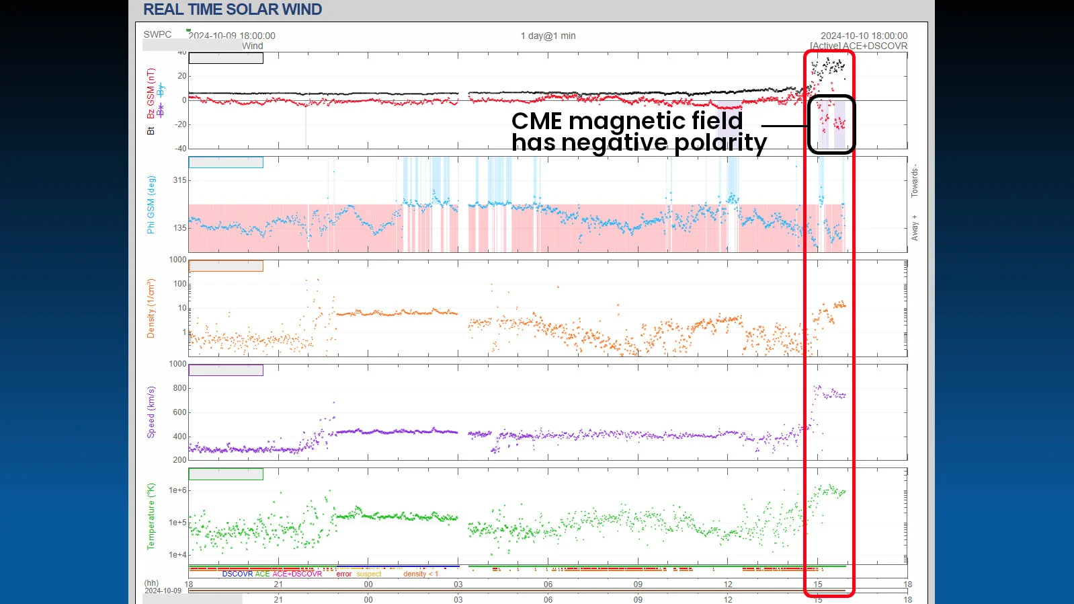
Task: Click the '(hh)' time axis unit label
Action: [151, 583]
